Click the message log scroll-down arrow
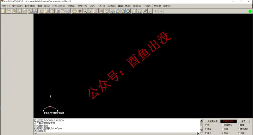Screen dimensions: 253x135 [201, 131]
